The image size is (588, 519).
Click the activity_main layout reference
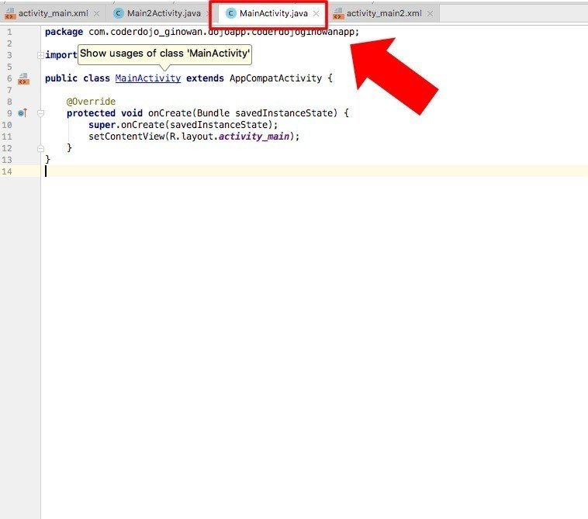(x=254, y=136)
